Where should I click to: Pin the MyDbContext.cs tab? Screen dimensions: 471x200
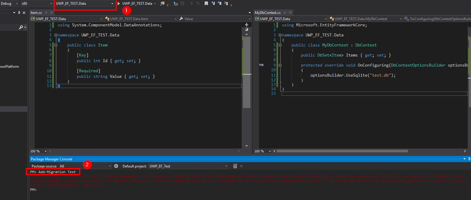point(285,12)
